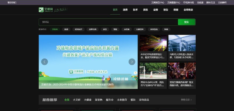Open 草莓派问卷 link in top bar

188,3
